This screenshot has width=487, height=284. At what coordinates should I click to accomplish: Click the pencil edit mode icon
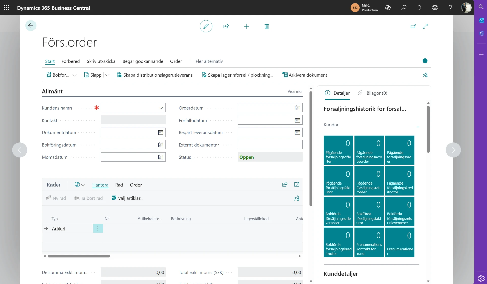click(206, 26)
